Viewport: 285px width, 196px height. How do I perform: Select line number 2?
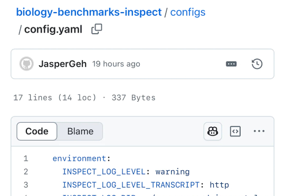(x=26, y=172)
